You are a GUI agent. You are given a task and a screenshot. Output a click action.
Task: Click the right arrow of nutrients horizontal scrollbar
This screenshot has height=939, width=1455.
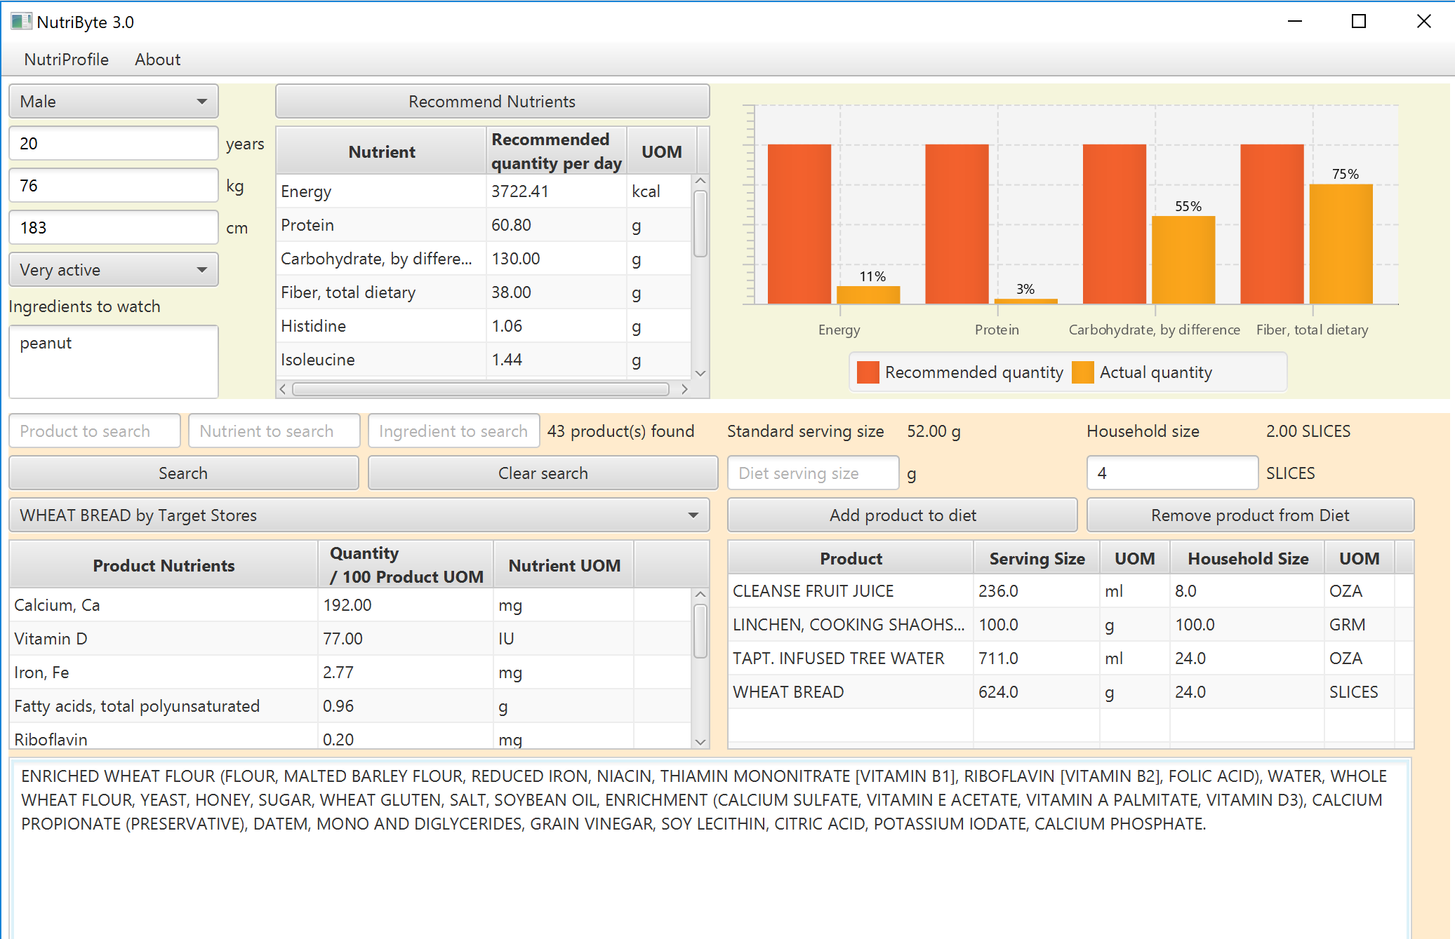click(684, 389)
